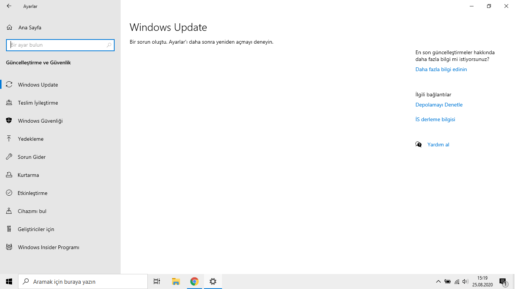The image size is (515, 289).
Task: Go to the Etkinleştirme activation page
Action: [x=60, y=193]
